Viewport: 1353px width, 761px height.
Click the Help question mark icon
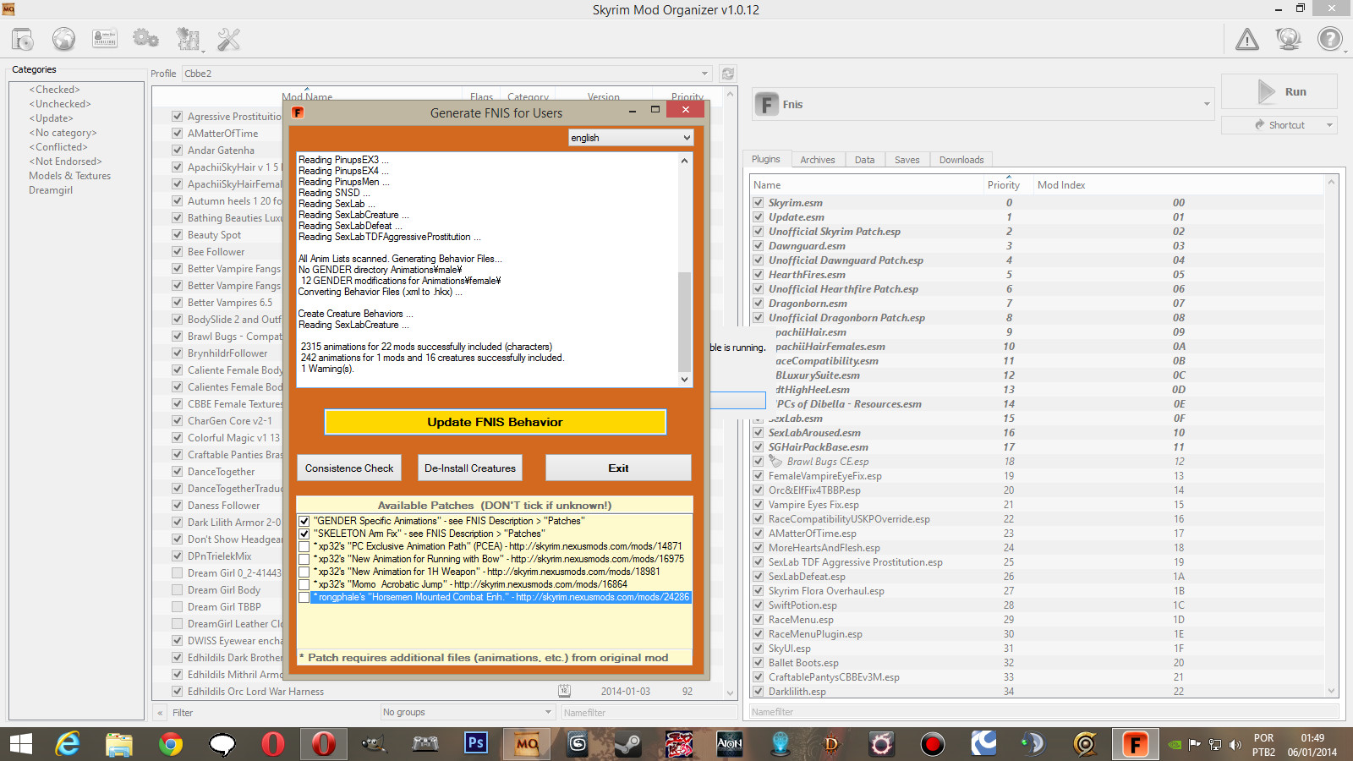[x=1329, y=39]
